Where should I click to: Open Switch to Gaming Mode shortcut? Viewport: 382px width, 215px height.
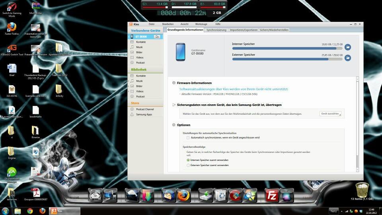pyautogui.click(x=12, y=10)
